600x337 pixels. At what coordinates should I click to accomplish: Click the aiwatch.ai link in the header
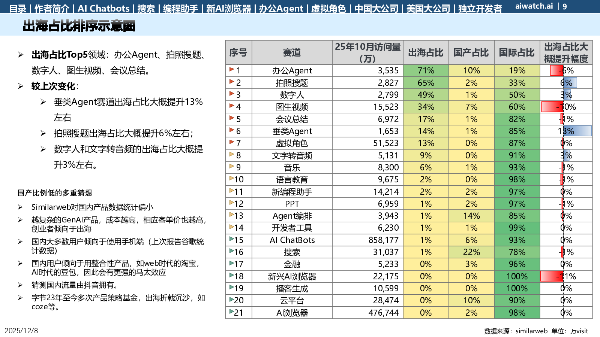click(534, 6)
